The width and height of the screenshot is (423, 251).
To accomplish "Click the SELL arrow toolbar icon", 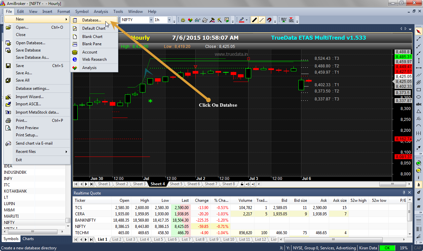I will [x=291, y=20].
